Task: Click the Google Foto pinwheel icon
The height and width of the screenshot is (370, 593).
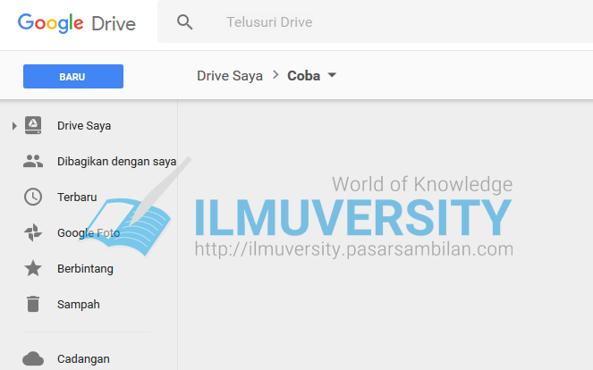Action: (33, 232)
